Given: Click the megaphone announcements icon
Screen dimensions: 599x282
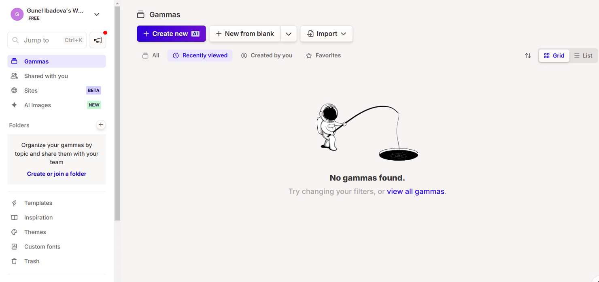Looking at the screenshot, I should click(x=98, y=40).
